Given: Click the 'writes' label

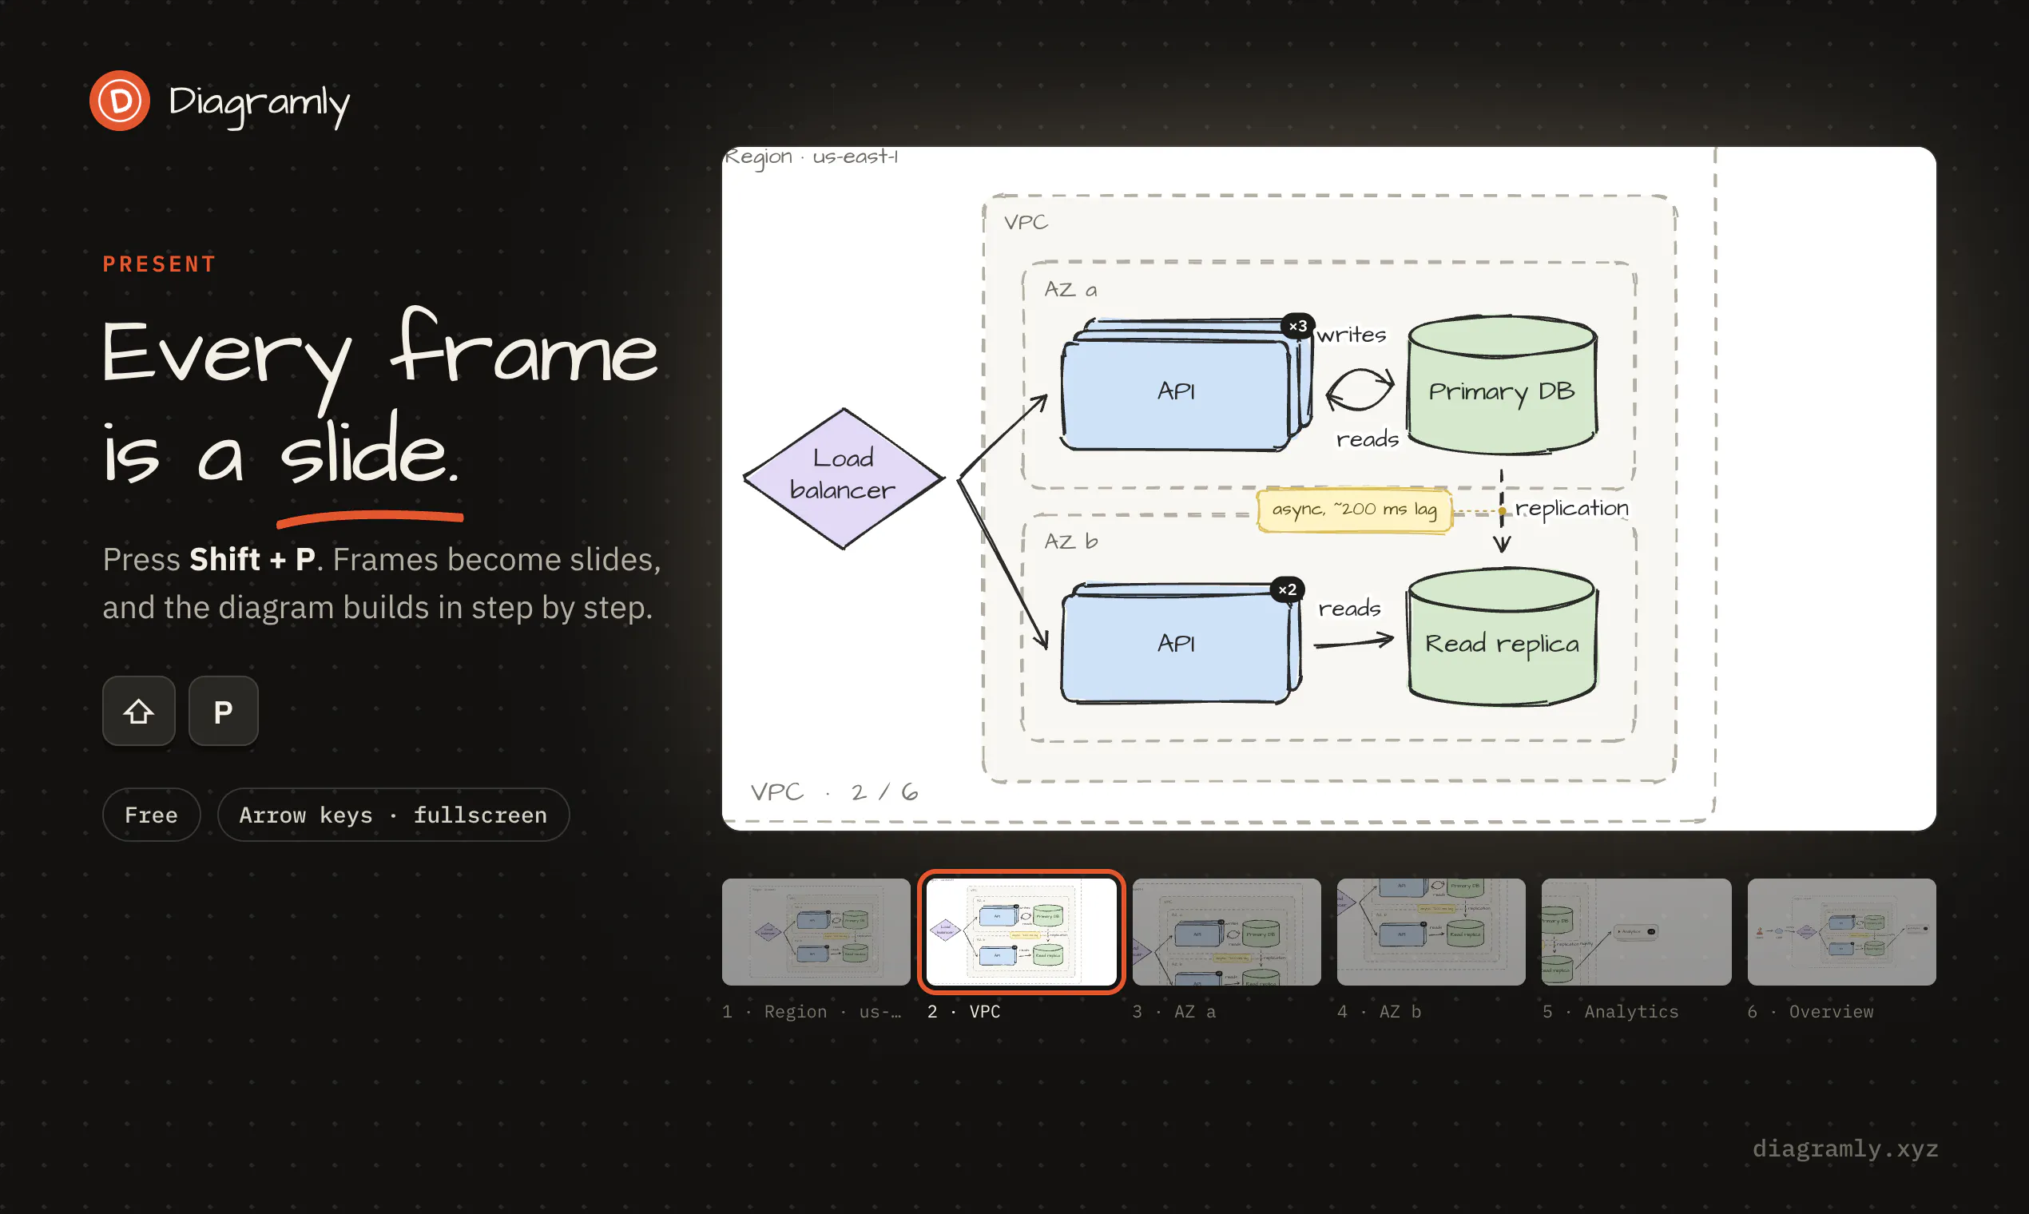Looking at the screenshot, I should click(1352, 335).
